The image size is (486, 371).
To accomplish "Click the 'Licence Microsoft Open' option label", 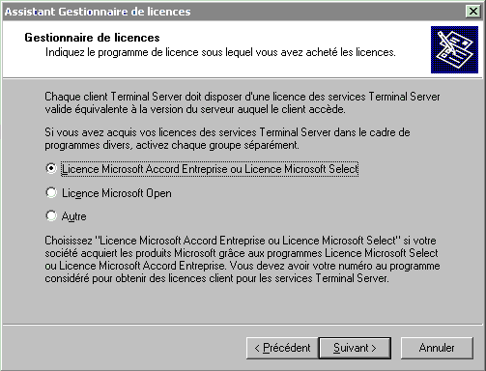I will pos(117,193).
